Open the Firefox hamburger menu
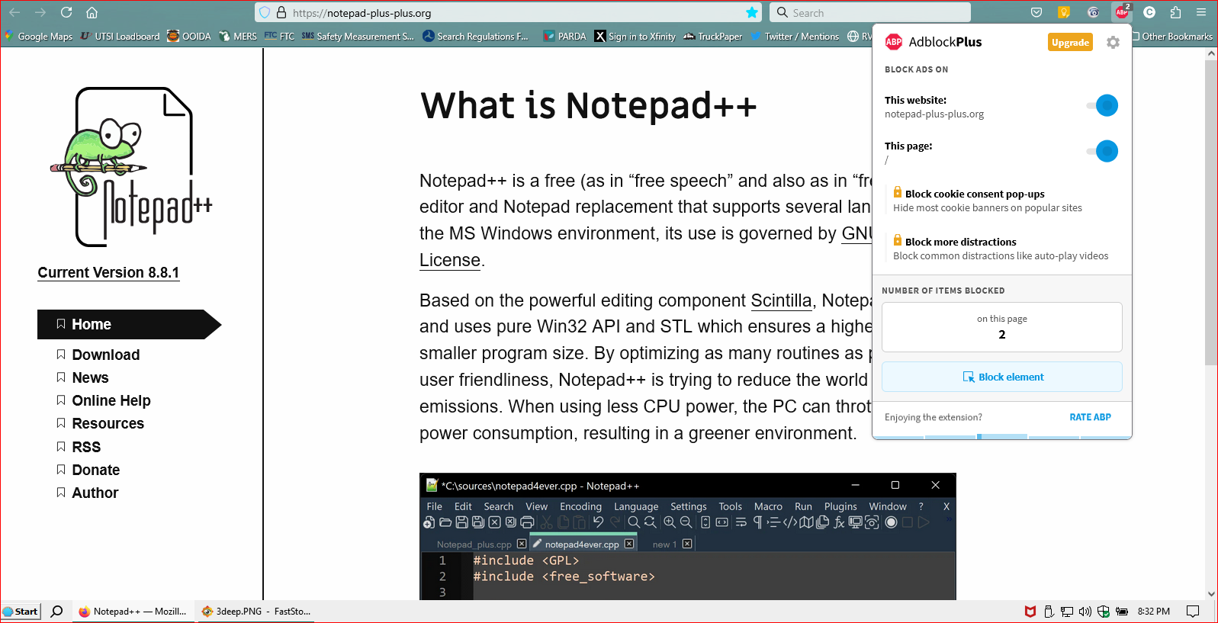1218x623 pixels. point(1201,12)
